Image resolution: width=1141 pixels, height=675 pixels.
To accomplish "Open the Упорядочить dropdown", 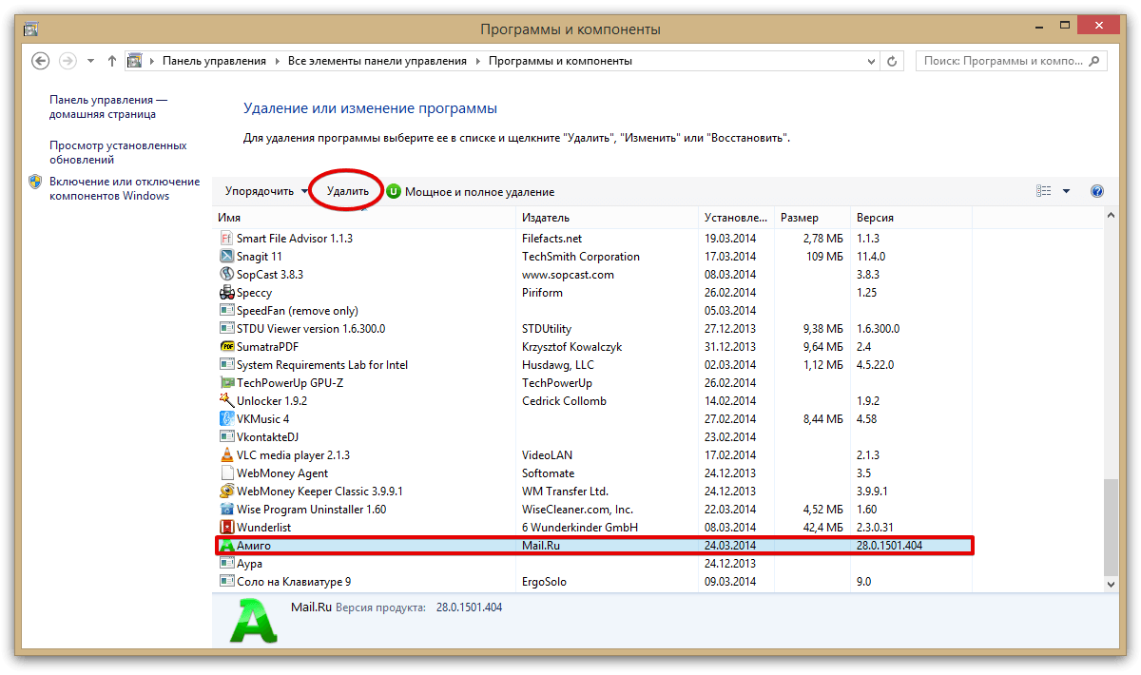I will (x=266, y=191).
